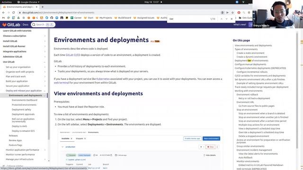Open the What's new? link
303x170 pixels.
click(x=240, y=25)
